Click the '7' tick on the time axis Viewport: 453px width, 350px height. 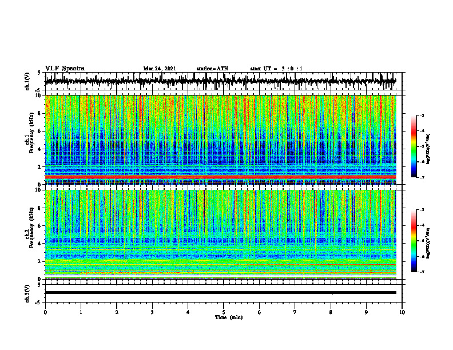(295, 312)
